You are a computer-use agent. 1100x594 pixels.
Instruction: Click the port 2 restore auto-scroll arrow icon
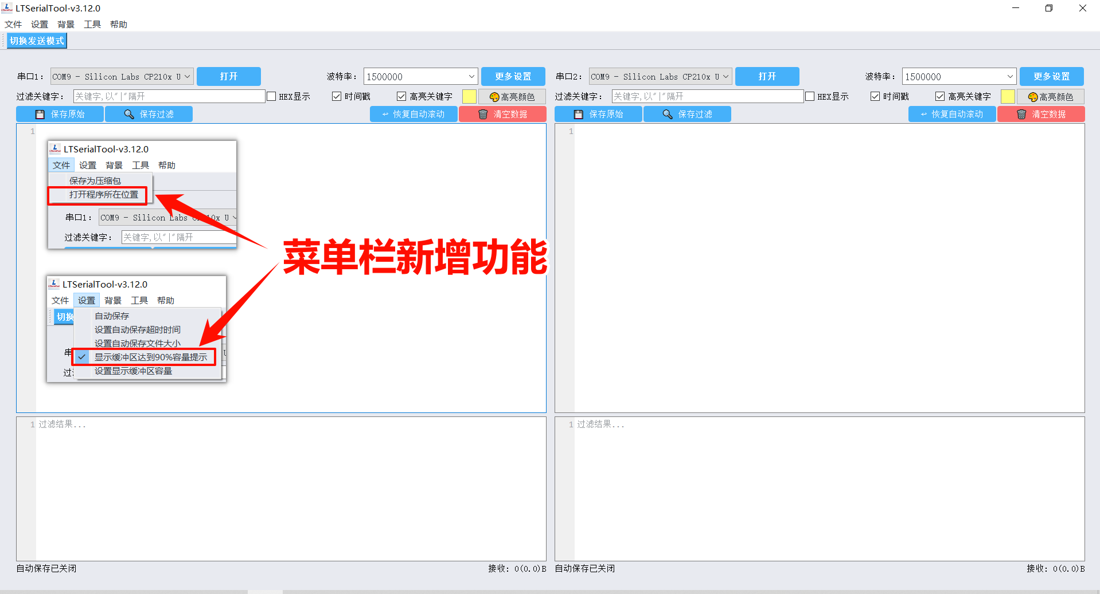pos(924,115)
